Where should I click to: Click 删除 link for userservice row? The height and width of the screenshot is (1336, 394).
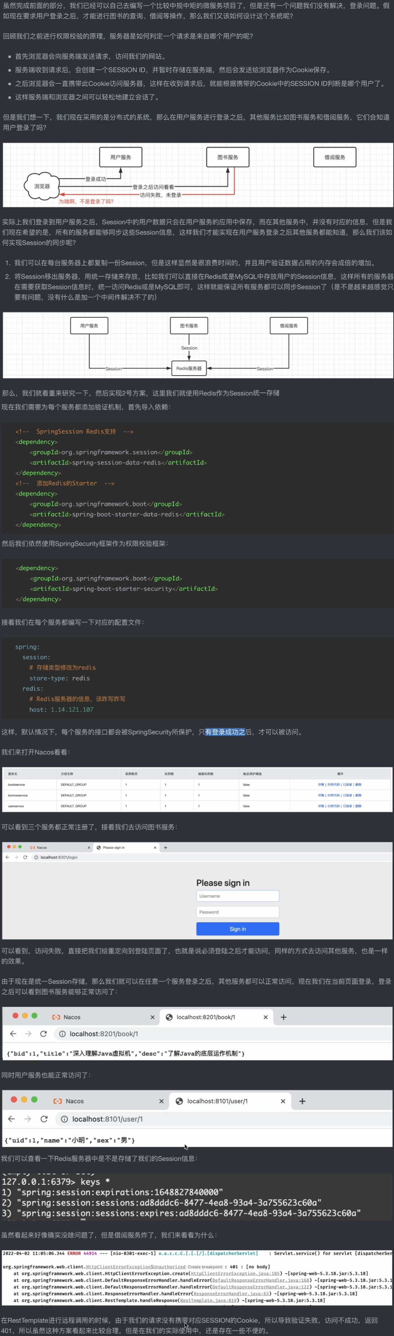pos(358,806)
